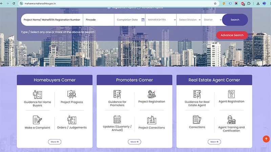This screenshot has width=271, height=152.
Task: View site information icon beside the URL
Action: click(21, 3)
